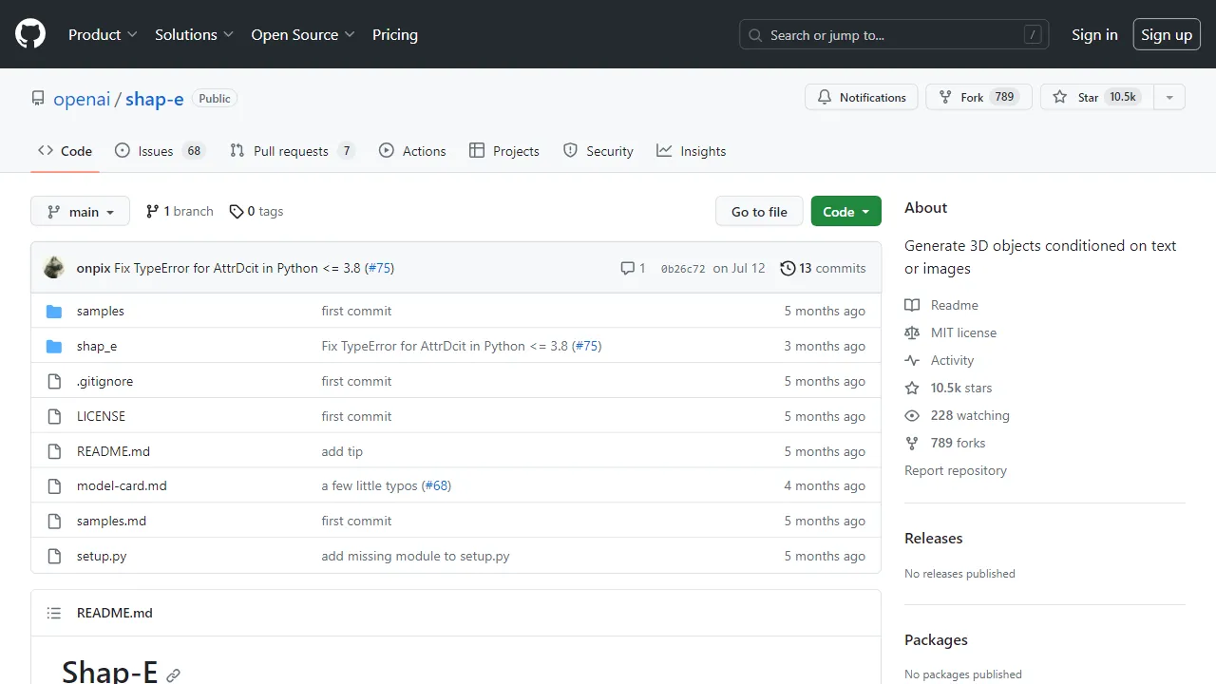
Task: Open the green Code dropdown button
Action: 845,212
